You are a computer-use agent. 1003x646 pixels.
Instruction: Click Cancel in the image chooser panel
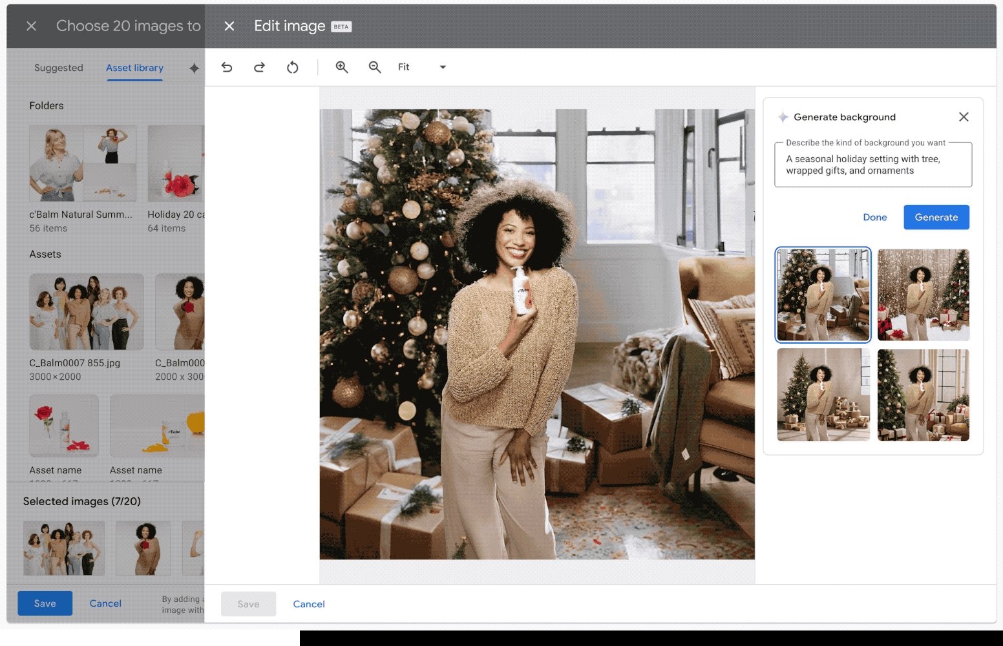(105, 603)
